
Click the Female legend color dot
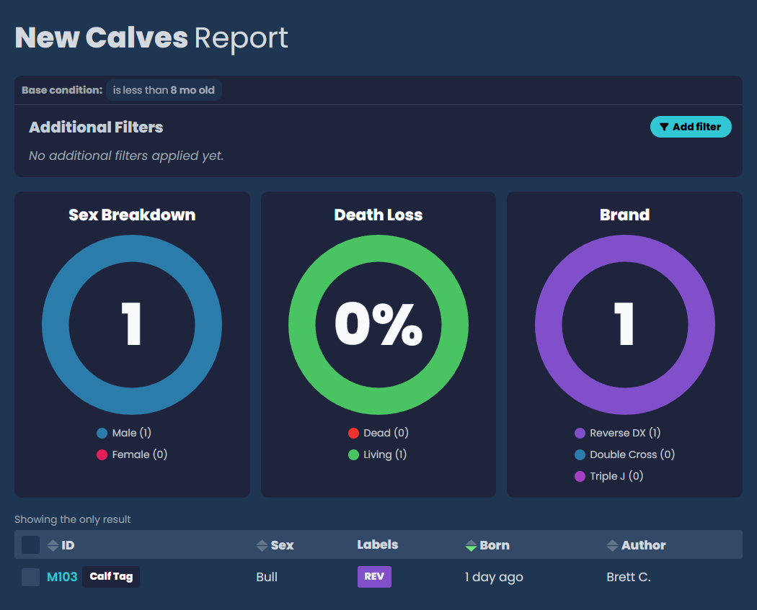click(x=102, y=454)
